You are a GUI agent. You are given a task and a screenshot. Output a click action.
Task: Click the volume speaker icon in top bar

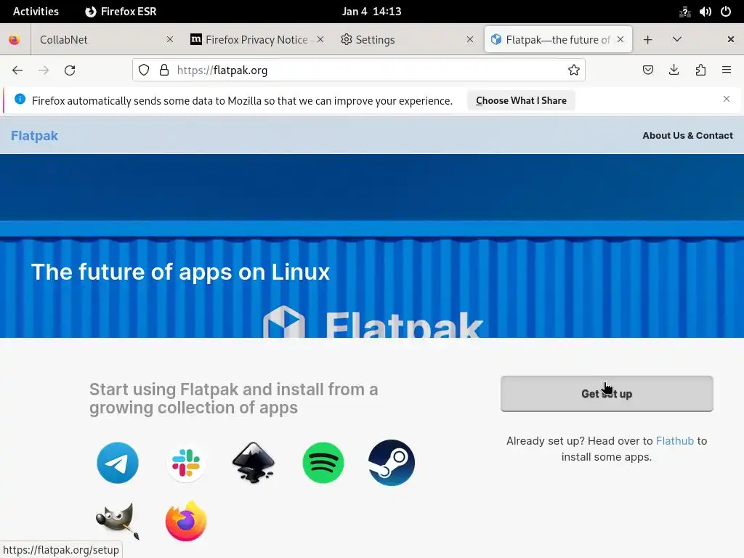tap(705, 12)
